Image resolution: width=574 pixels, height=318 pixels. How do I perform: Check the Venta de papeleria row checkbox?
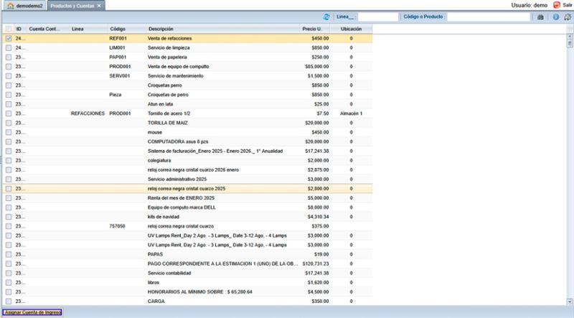point(9,57)
